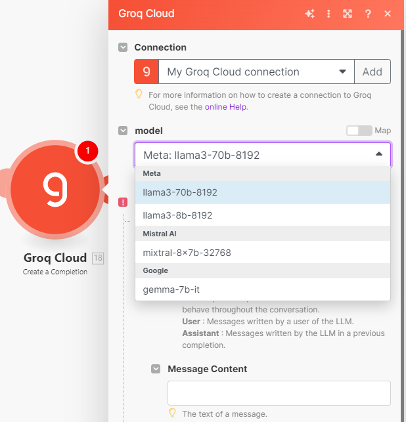This screenshot has height=422, width=406.
Task: Collapse the Connection section
Action: [123, 47]
